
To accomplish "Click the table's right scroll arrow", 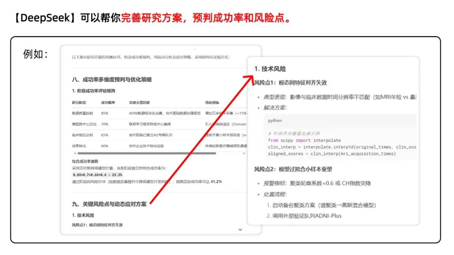I will 244,154.
